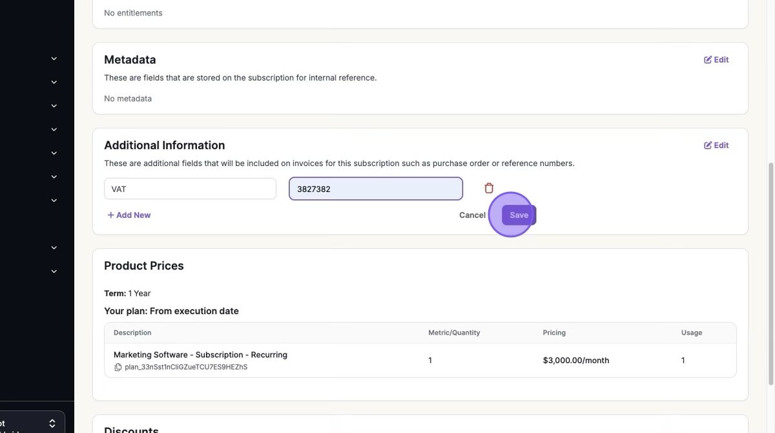Screen dimensions: 775x433
Task: Expand the topmost sidebar chevron
Action: [54, 59]
